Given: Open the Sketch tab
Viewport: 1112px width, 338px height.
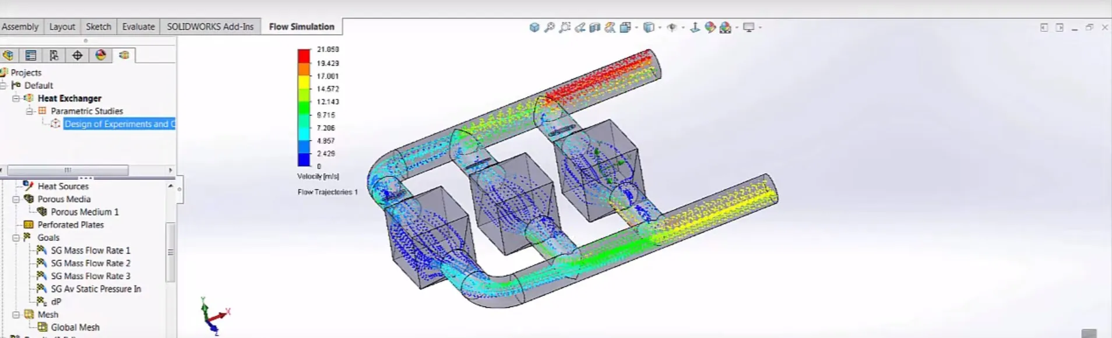Looking at the screenshot, I should coord(98,27).
